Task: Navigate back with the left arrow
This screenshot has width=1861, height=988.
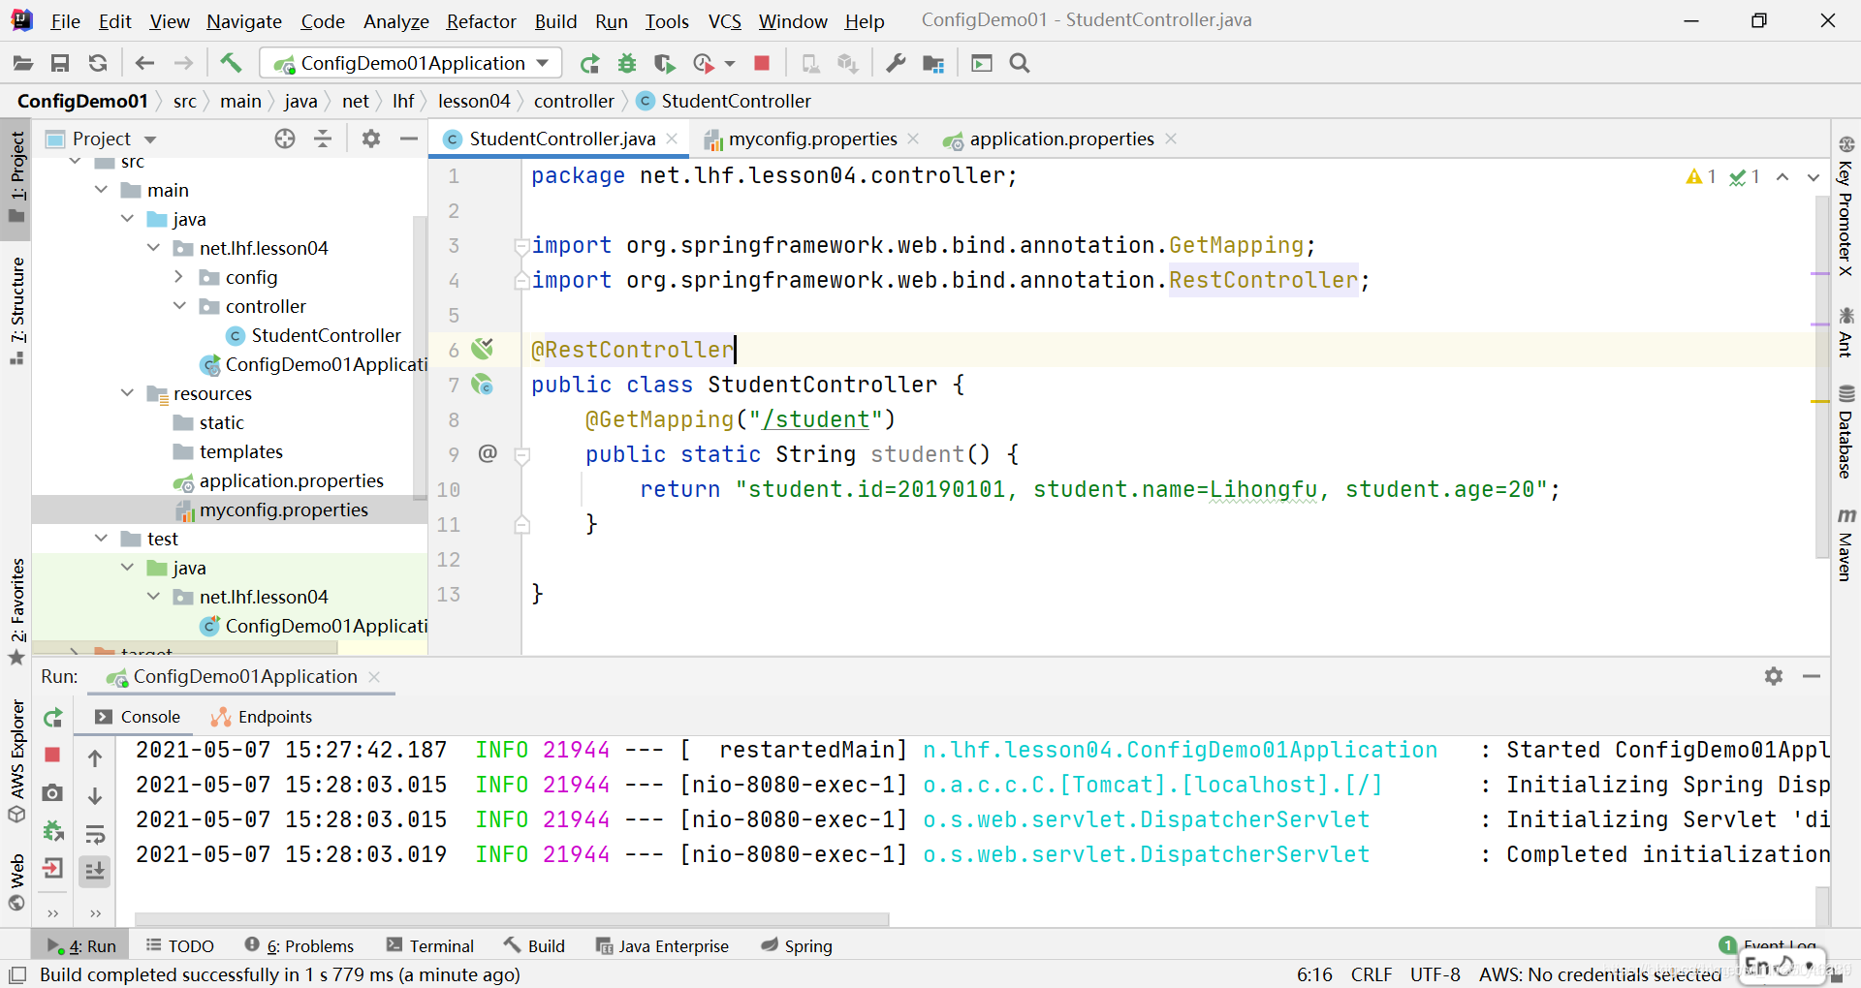Action: click(144, 64)
